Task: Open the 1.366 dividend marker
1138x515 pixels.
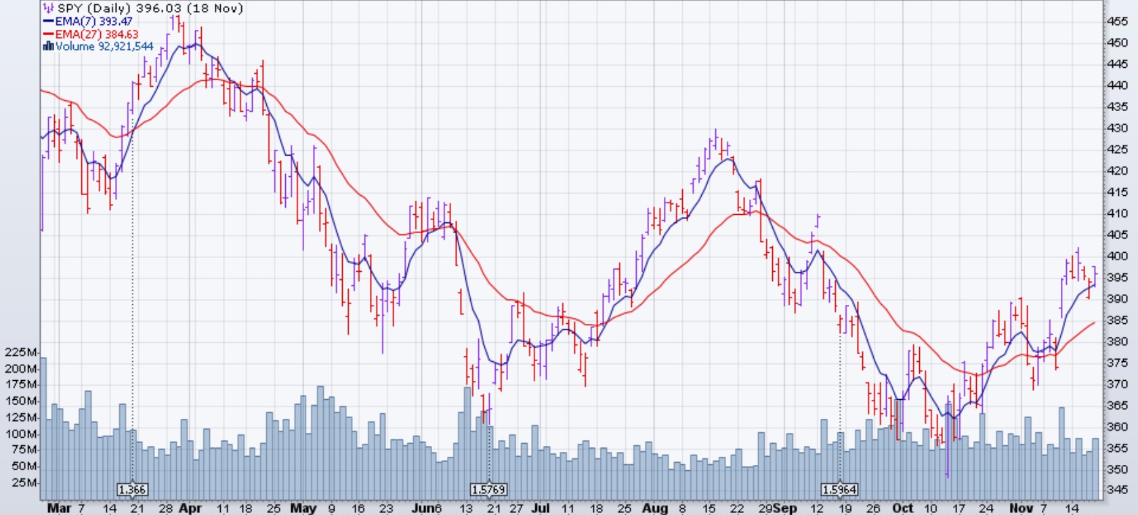Action: coord(132,489)
